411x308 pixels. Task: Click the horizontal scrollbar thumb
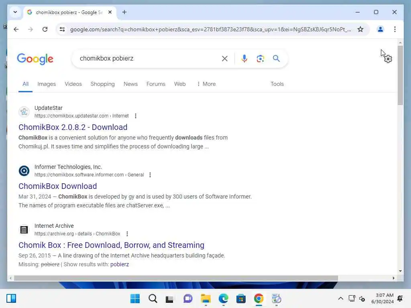(x=176, y=278)
